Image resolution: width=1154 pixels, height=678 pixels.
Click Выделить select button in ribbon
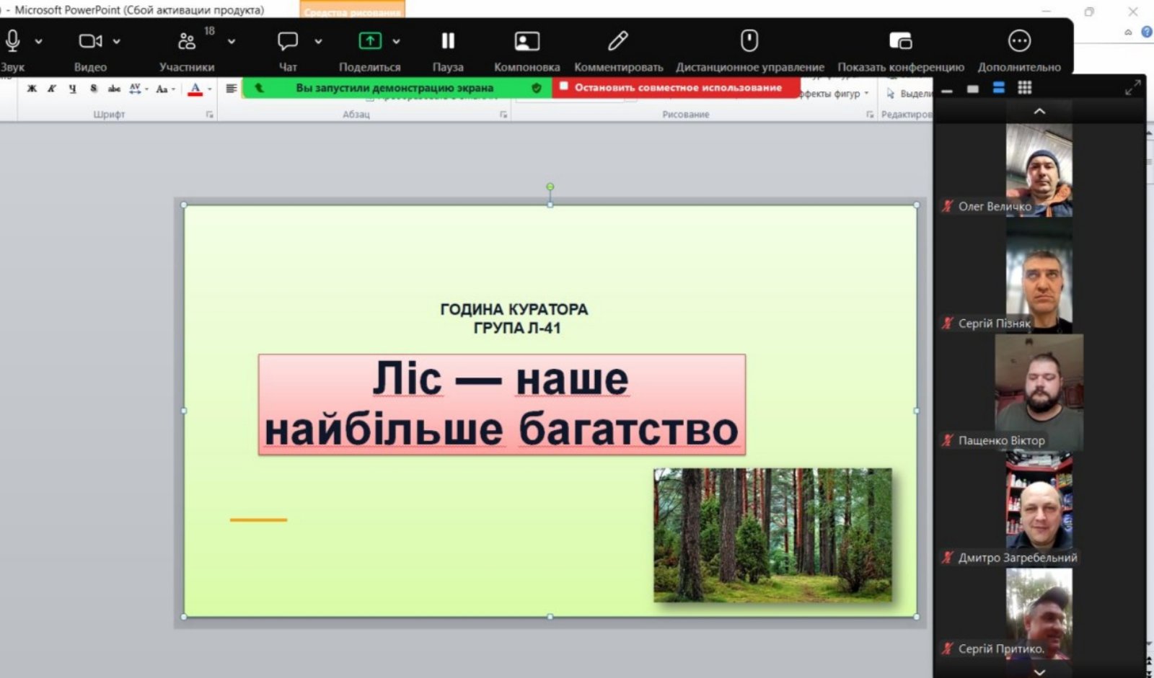pos(909,94)
